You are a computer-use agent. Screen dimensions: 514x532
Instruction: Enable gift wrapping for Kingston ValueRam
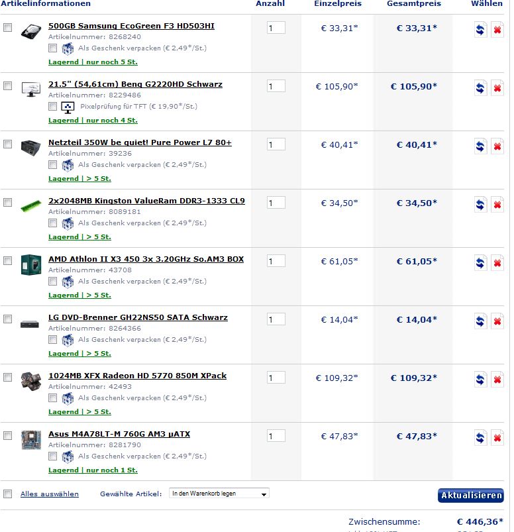tap(53, 223)
